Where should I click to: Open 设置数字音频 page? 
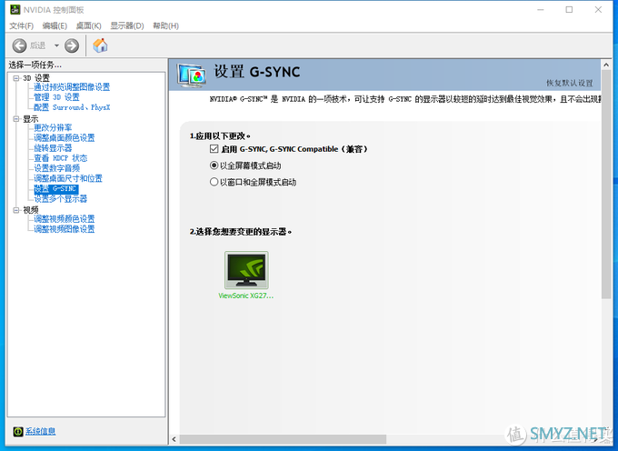pos(56,168)
